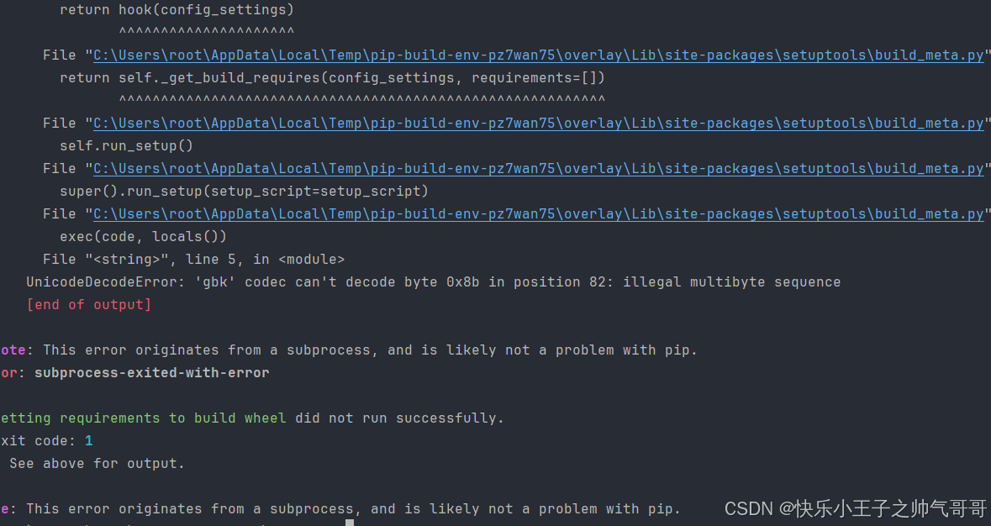
Task: Click the 'return hook(config_settings)' line
Action: (177, 10)
